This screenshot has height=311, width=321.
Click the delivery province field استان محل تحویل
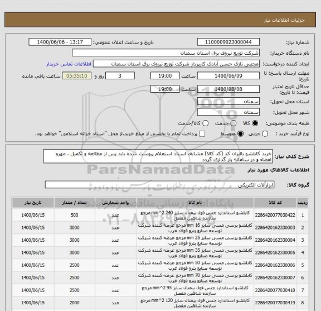click(228, 102)
